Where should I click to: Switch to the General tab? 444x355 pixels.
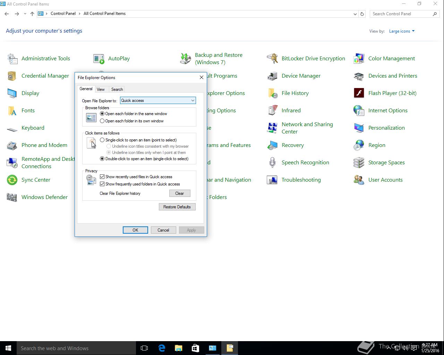click(86, 89)
